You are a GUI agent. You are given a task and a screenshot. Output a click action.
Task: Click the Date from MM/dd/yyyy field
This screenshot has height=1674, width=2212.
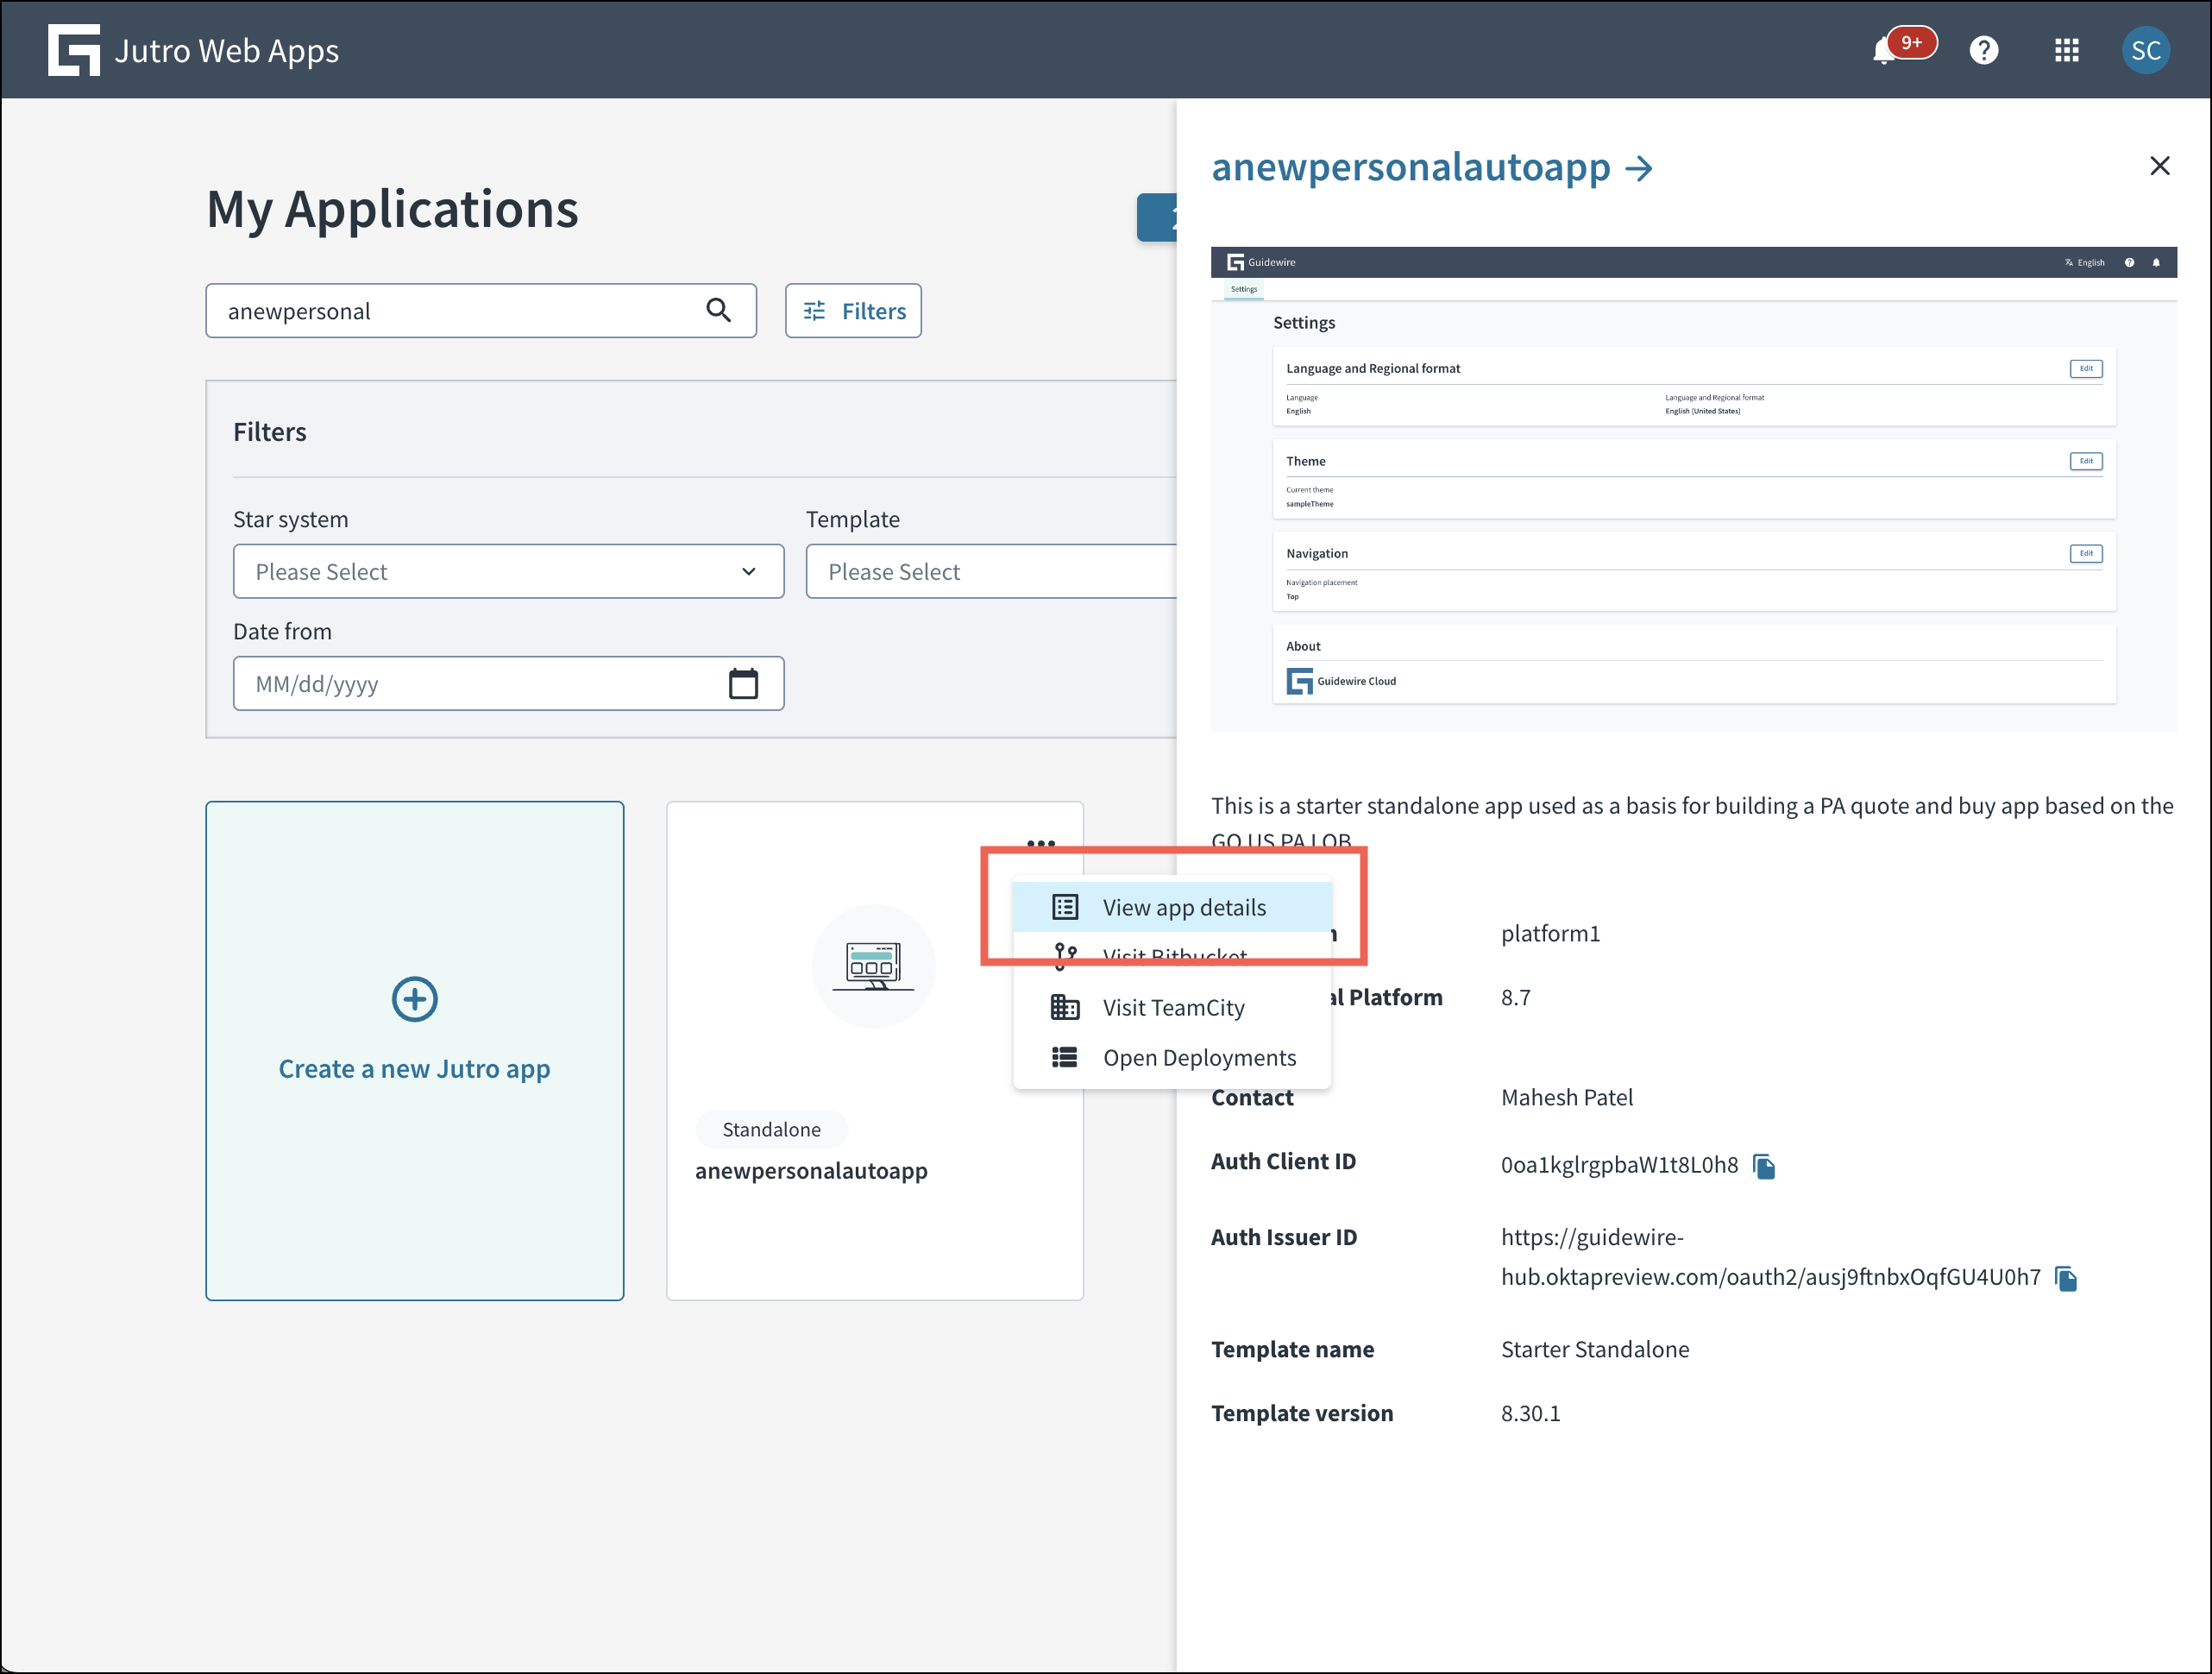(x=508, y=684)
